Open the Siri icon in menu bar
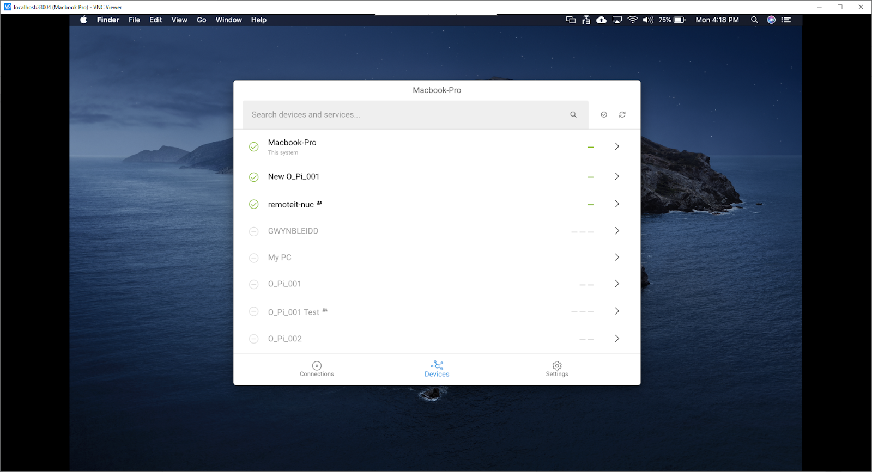 click(x=771, y=20)
